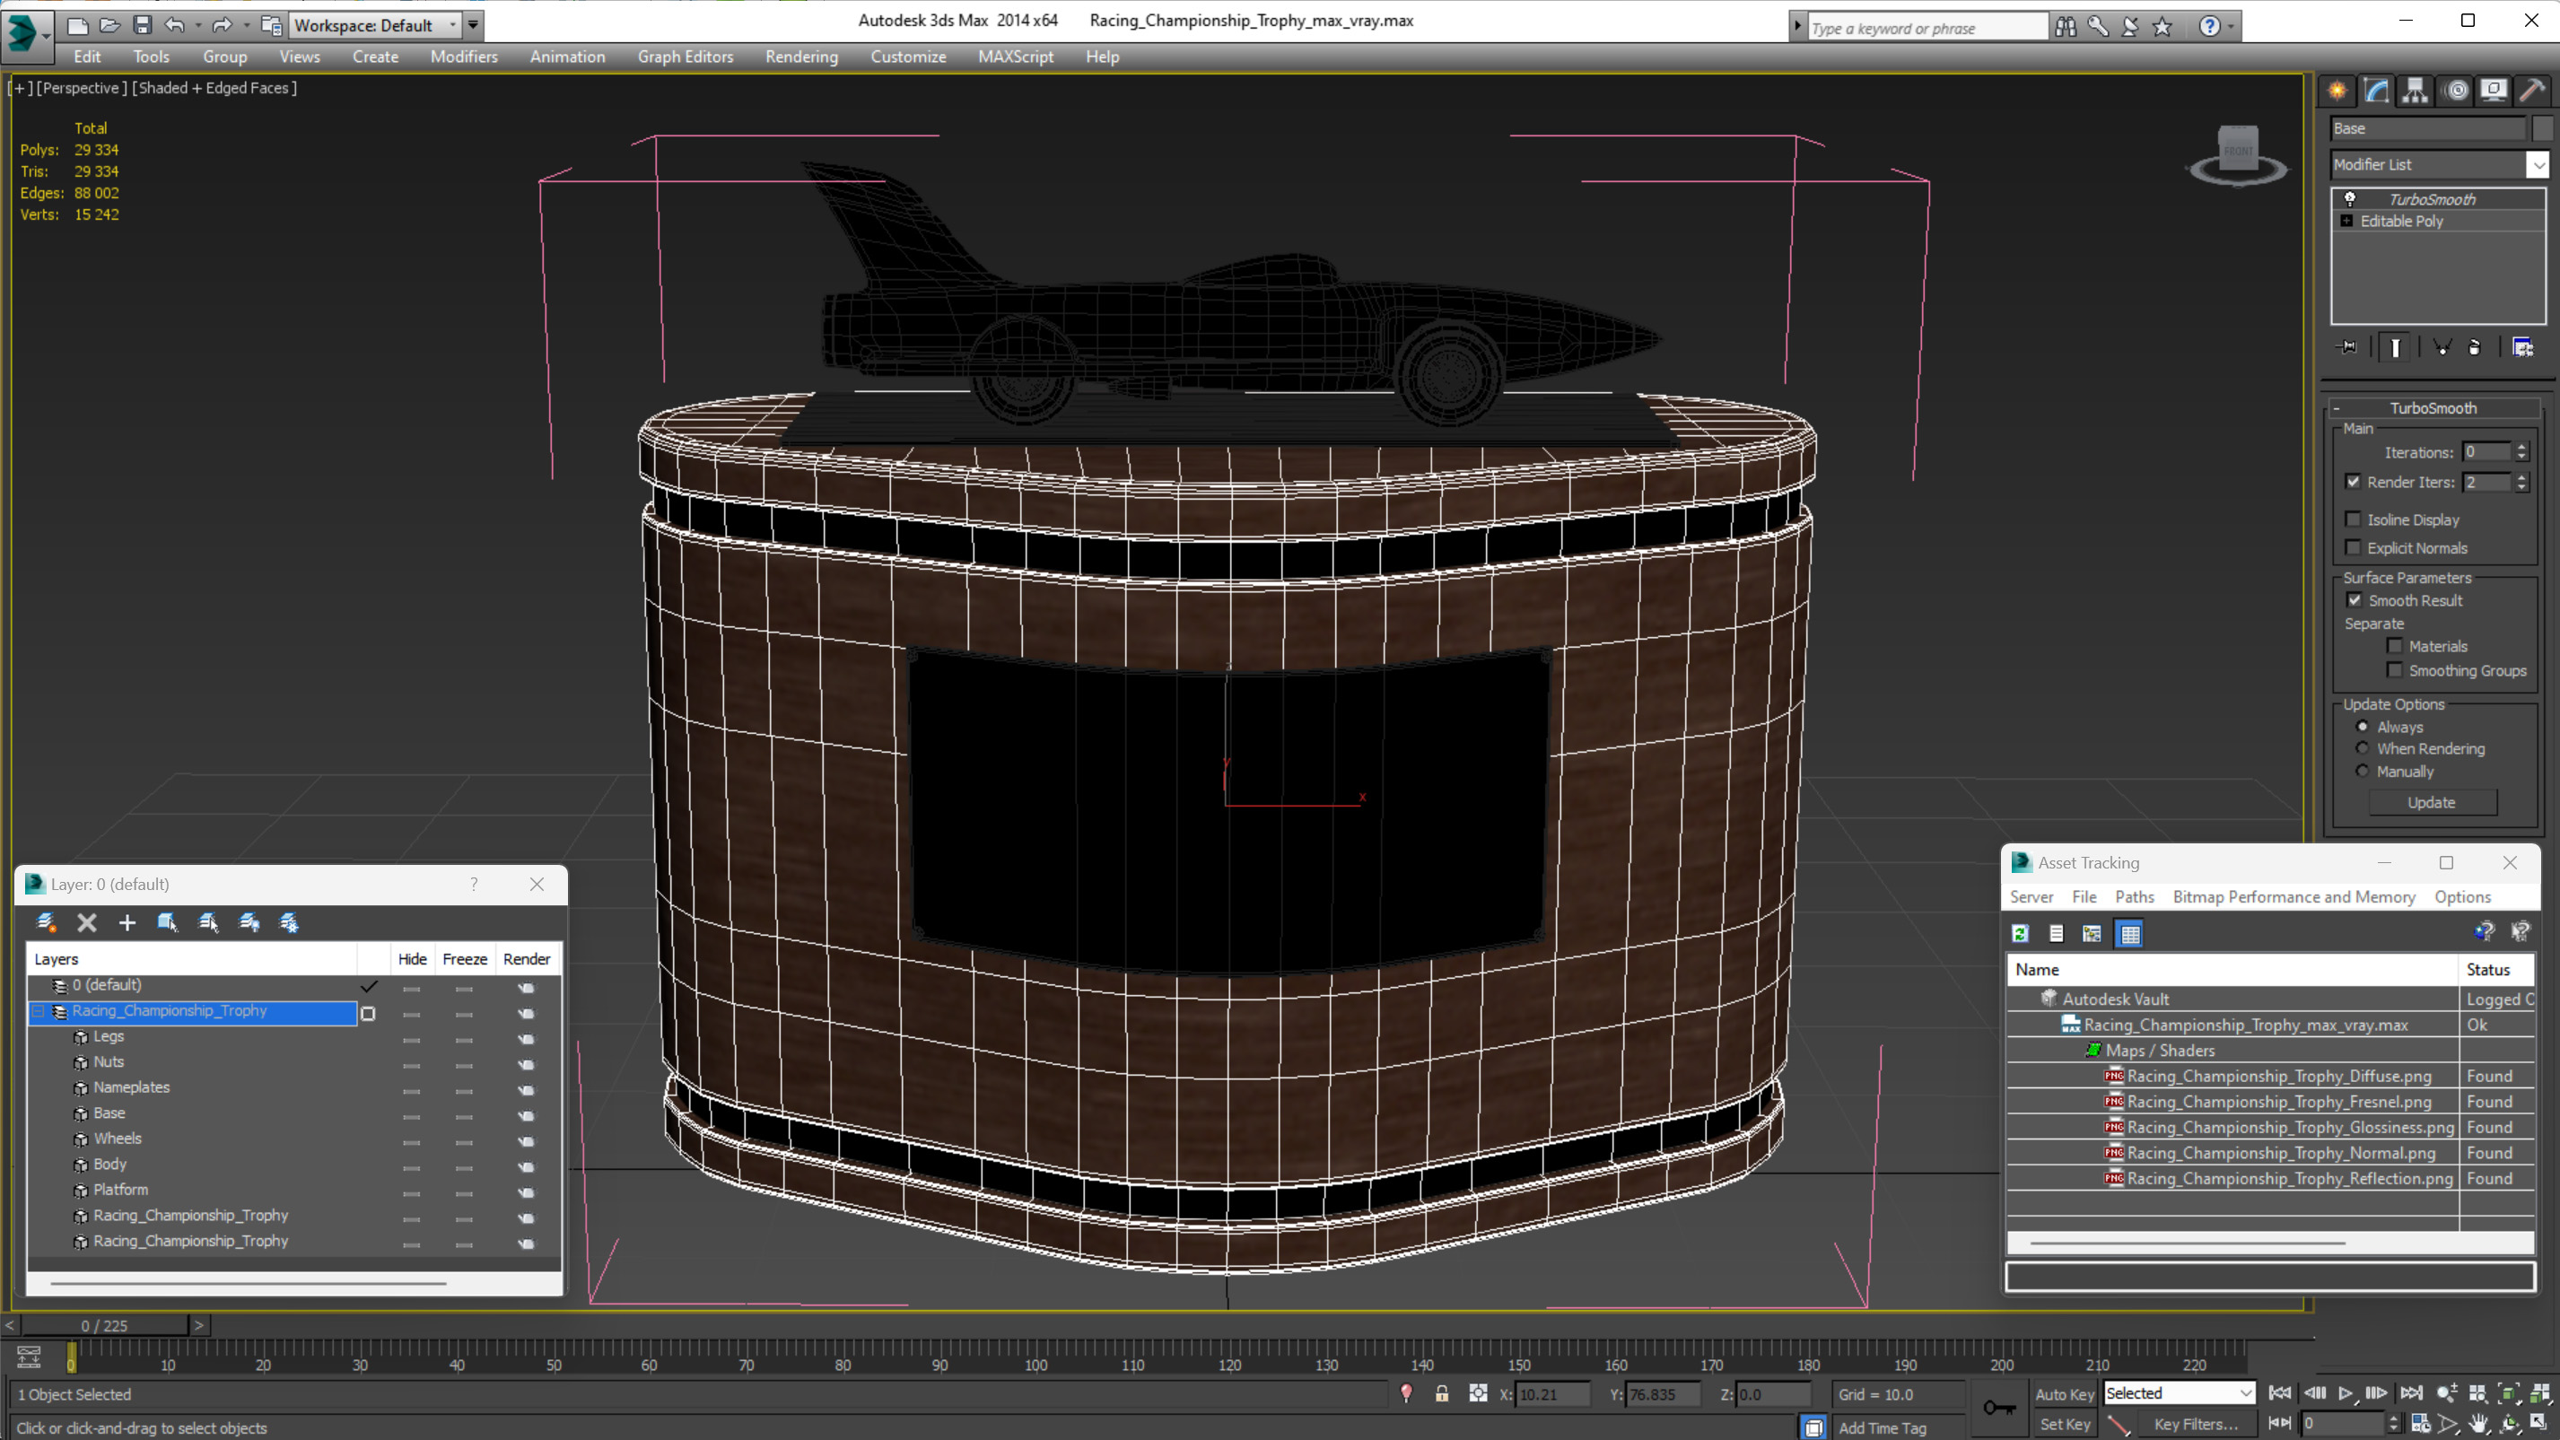Open the undo history dropdown arrow

197,25
